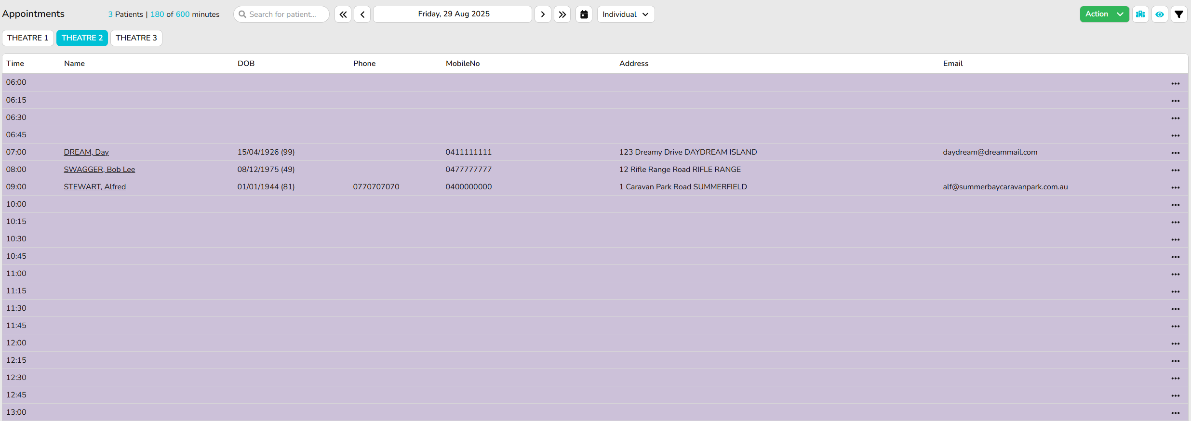Open the green Action dropdown
This screenshot has height=421, width=1191.
[1104, 14]
